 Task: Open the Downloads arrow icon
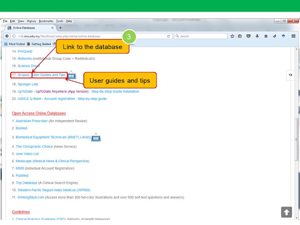tap(257, 36)
